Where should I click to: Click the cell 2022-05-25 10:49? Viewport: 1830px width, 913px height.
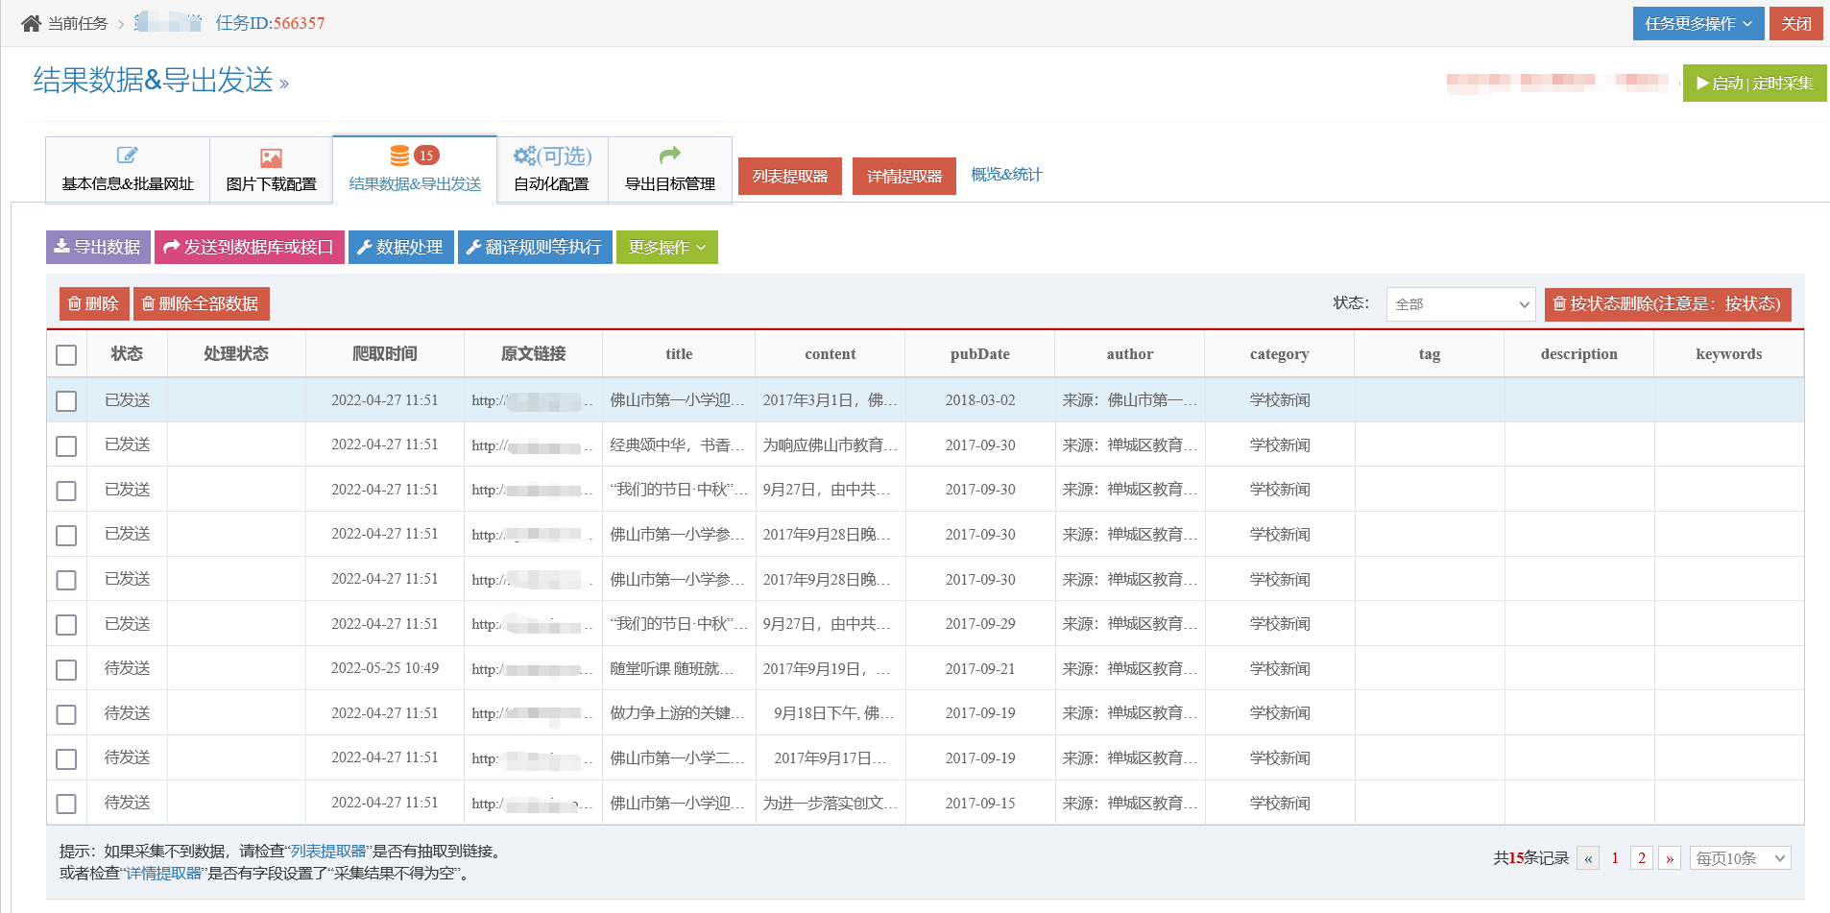click(x=385, y=668)
